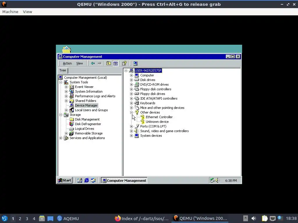Switch to Firefox Index of isos window
298x223 pixels.
point(142,218)
